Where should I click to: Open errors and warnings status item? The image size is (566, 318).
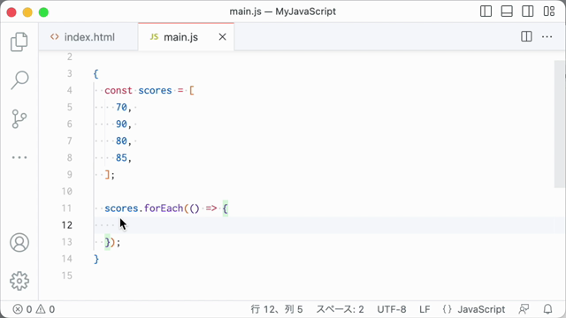(x=34, y=309)
